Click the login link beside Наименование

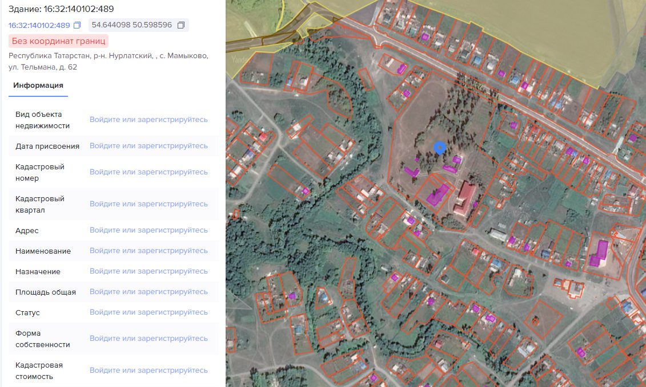click(149, 251)
